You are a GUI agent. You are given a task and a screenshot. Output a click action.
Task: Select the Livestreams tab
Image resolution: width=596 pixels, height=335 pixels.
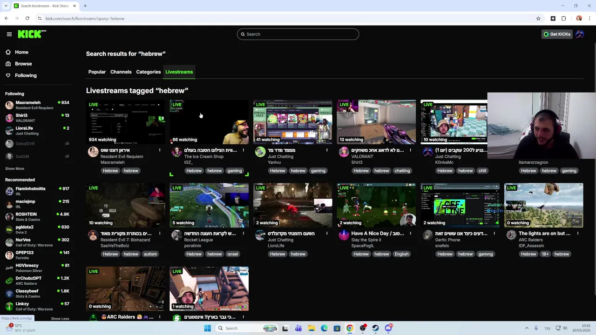tap(179, 72)
